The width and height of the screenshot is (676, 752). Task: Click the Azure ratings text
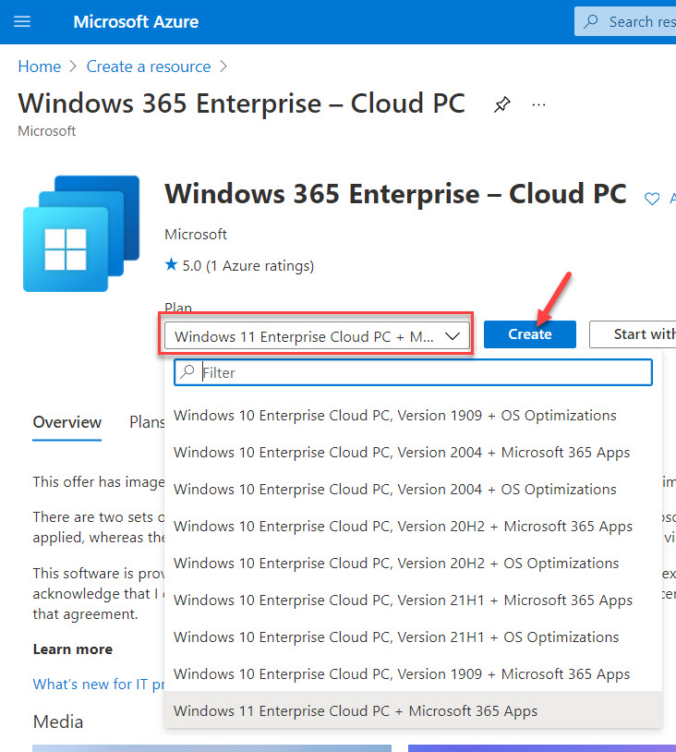(x=260, y=265)
